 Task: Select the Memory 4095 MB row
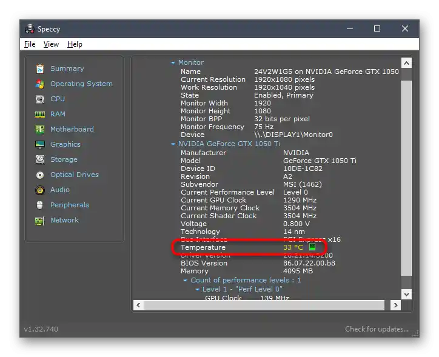[247, 271]
